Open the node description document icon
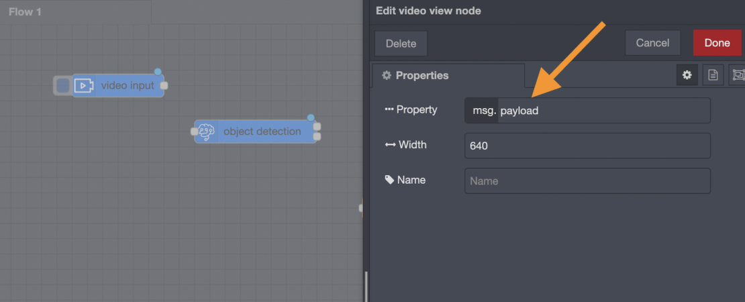Viewport: 745px width, 302px height. [713, 75]
